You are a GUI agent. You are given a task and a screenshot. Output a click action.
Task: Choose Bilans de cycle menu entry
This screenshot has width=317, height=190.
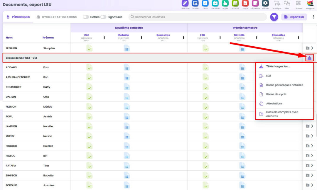point(284,94)
